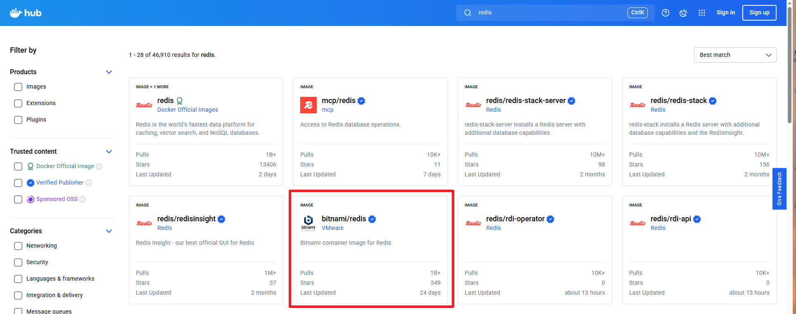Screen dimensions: 796x314
Task: Click the Sign up button
Action: (x=759, y=13)
